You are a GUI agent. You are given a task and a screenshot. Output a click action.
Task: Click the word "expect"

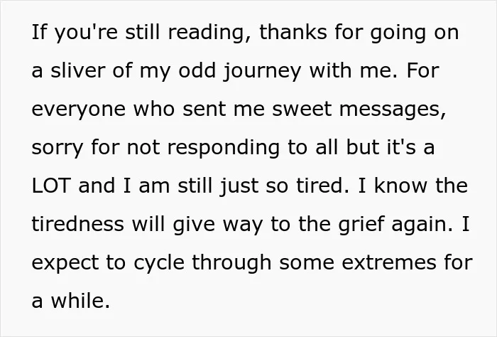65,264
